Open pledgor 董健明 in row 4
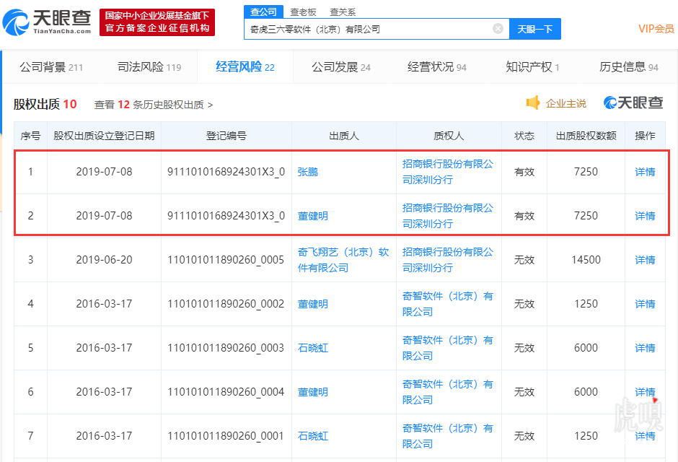678x462 pixels. click(312, 304)
